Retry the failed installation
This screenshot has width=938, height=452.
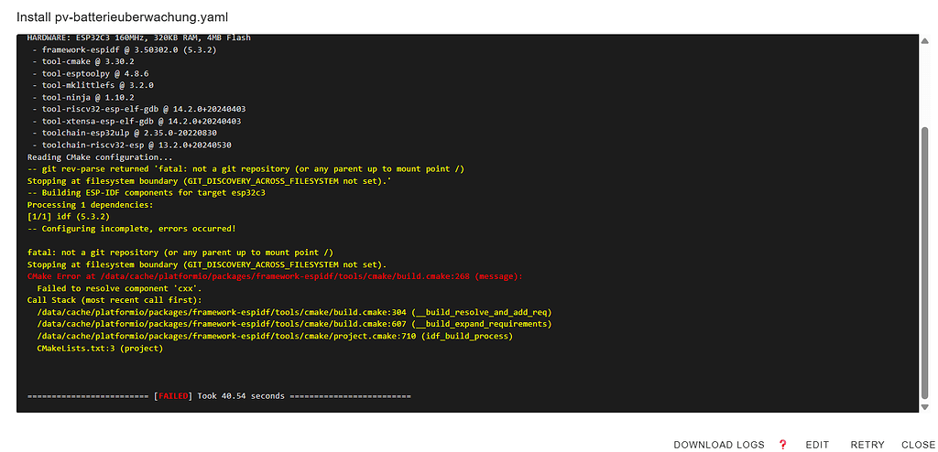coord(867,445)
